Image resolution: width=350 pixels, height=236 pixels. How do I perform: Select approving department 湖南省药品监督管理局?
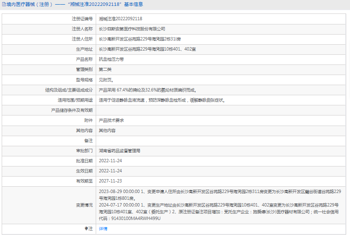119,151
